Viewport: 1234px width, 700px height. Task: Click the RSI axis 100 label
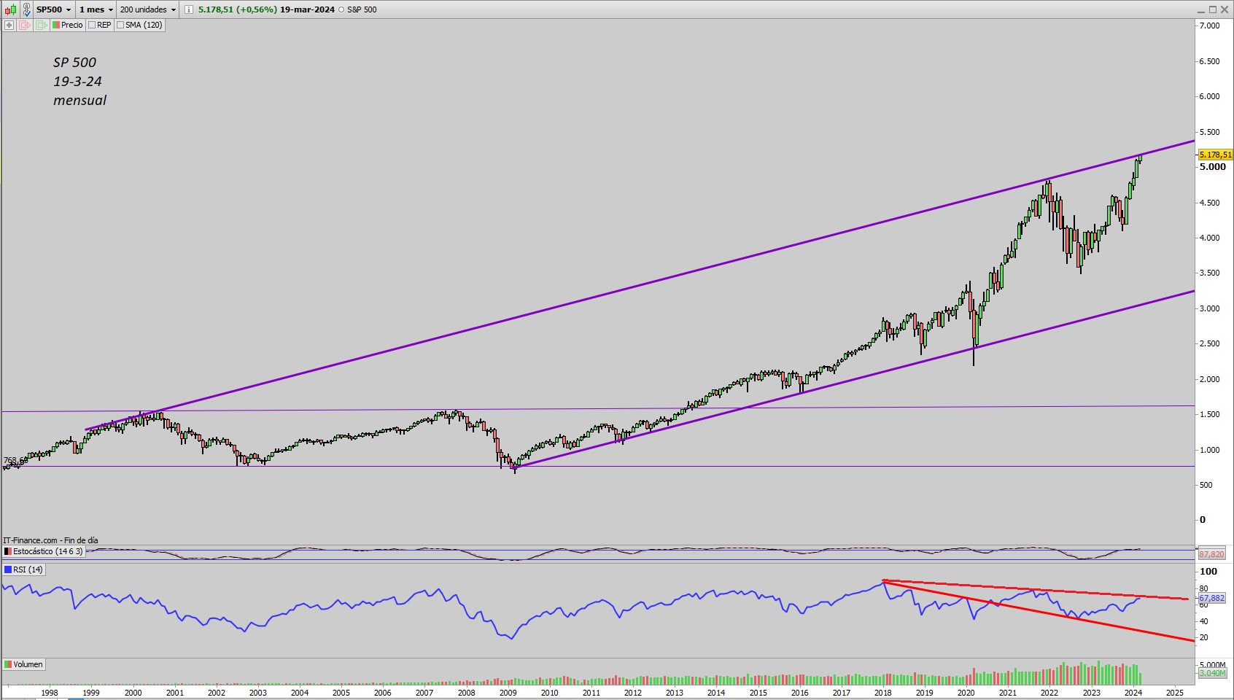pyautogui.click(x=1208, y=572)
